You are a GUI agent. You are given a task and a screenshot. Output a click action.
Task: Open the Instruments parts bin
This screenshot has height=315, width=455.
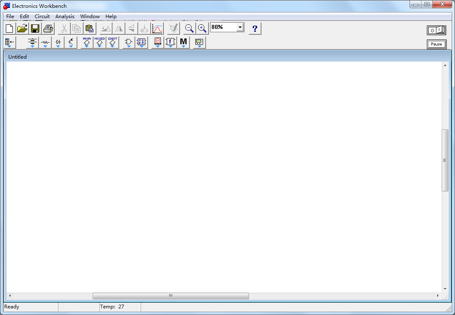199,42
